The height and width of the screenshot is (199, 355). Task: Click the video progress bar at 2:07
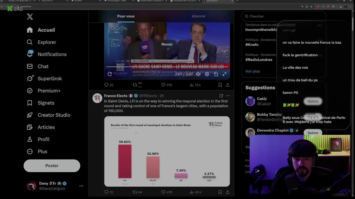pyautogui.click(x=167, y=67)
